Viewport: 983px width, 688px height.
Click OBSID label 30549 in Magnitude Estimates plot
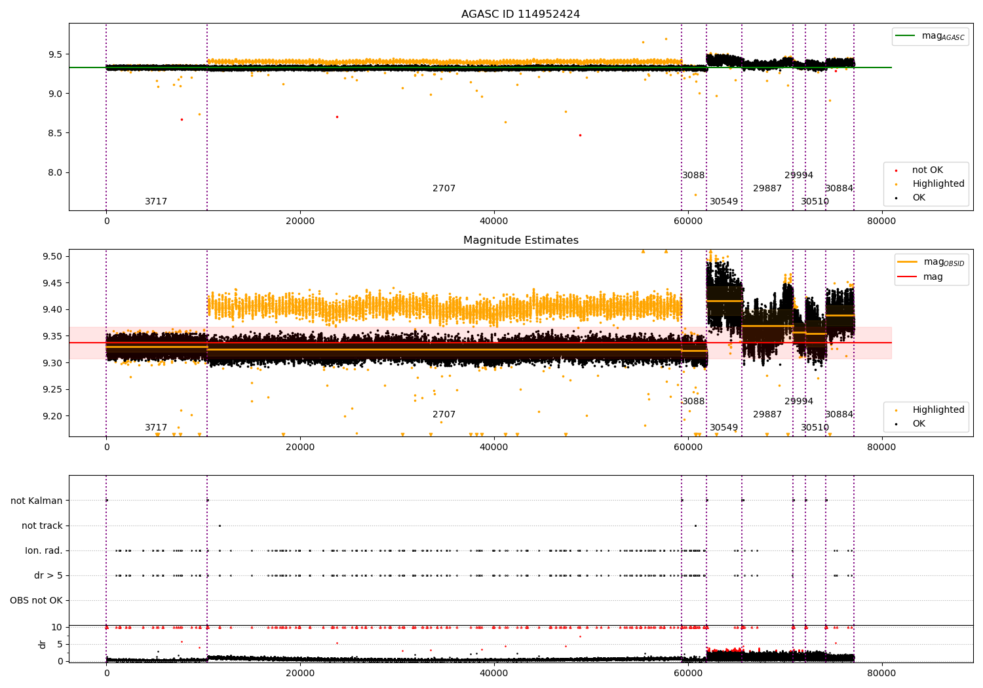723,428
